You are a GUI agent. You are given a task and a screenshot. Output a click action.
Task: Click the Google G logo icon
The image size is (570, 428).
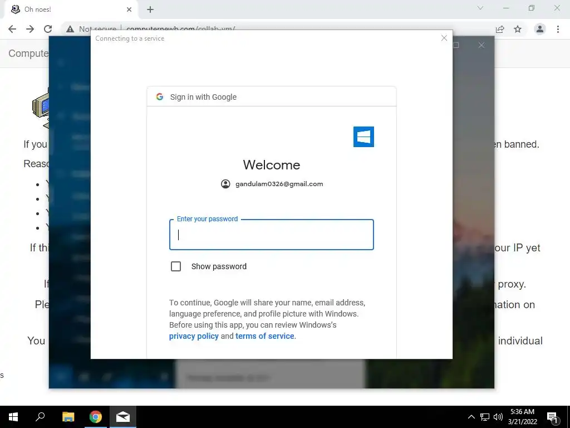(x=160, y=97)
